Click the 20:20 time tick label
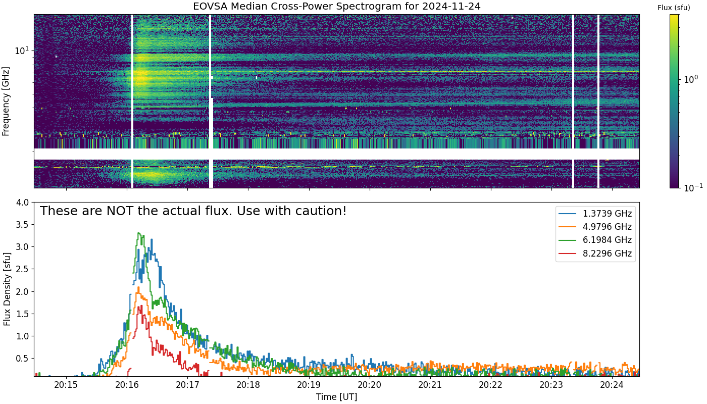 [x=370, y=385]
